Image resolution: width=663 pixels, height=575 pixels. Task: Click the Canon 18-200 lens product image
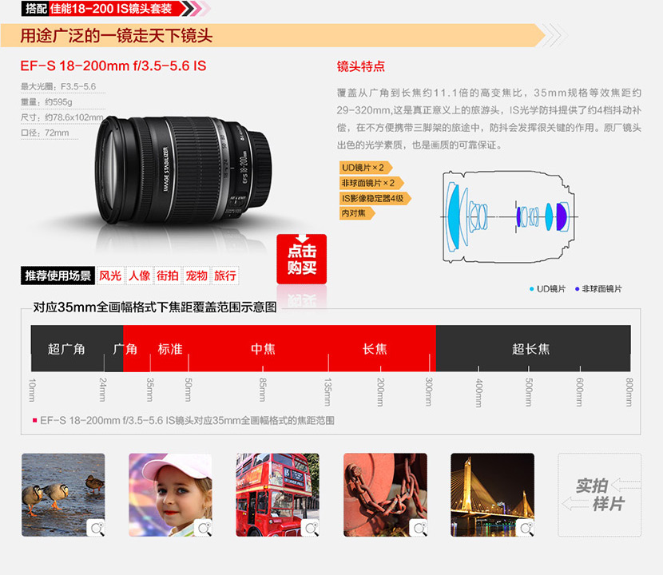pyautogui.click(x=184, y=169)
